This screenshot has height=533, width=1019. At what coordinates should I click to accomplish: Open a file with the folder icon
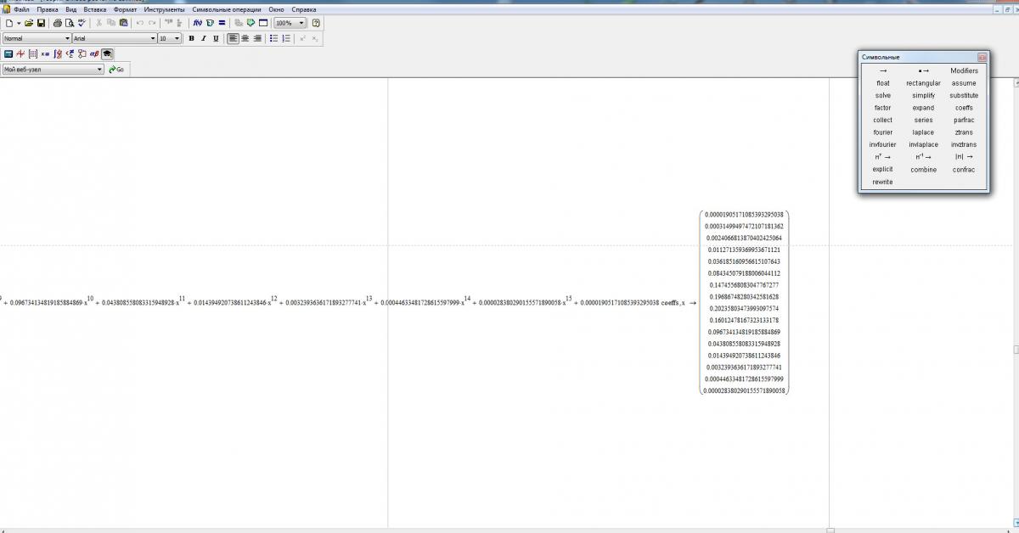(x=28, y=23)
